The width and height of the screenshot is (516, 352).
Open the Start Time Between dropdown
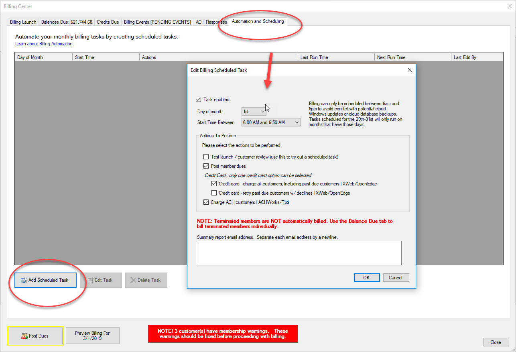(x=271, y=122)
